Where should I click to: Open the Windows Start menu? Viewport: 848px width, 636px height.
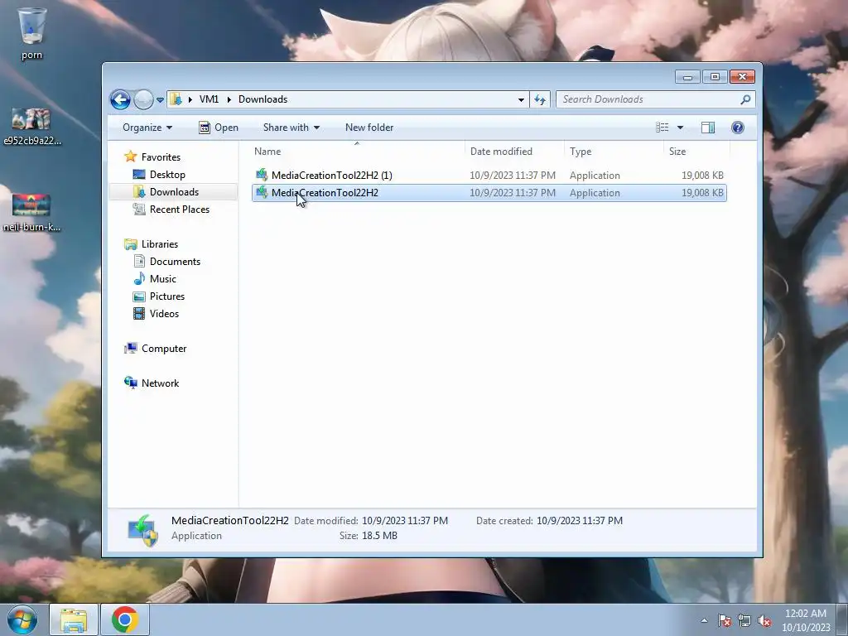pos(22,619)
